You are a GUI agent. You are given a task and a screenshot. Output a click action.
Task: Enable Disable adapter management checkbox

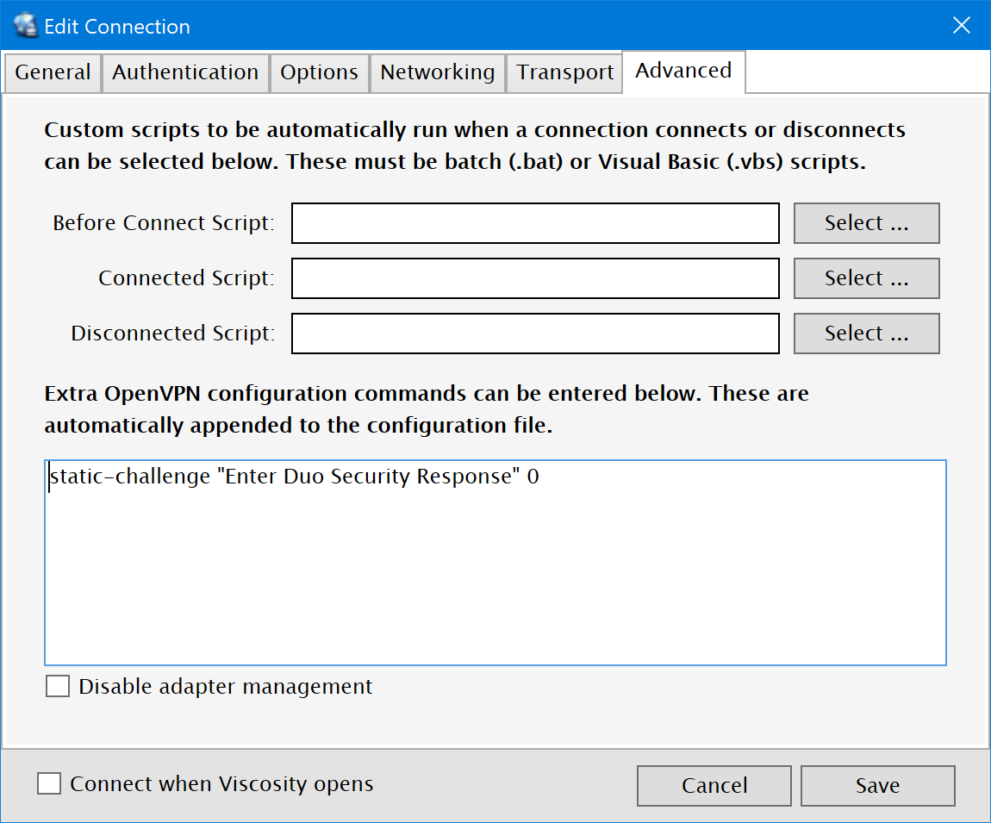(x=58, y=687)
